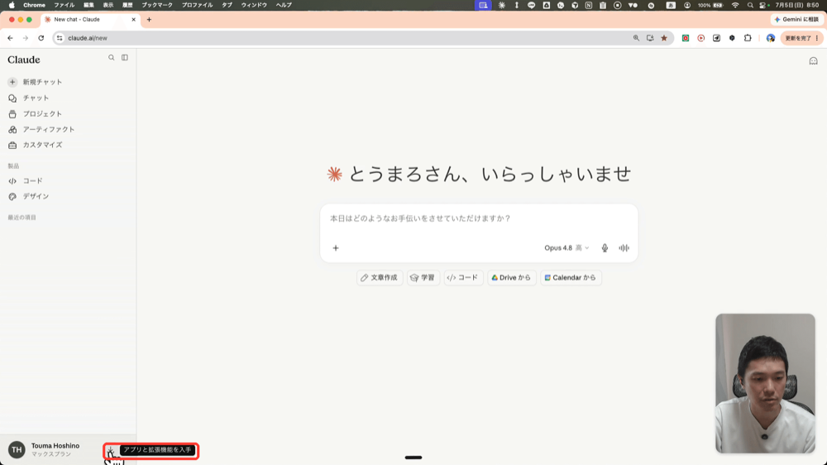Open the プロファイル menu

coord(198,5)
